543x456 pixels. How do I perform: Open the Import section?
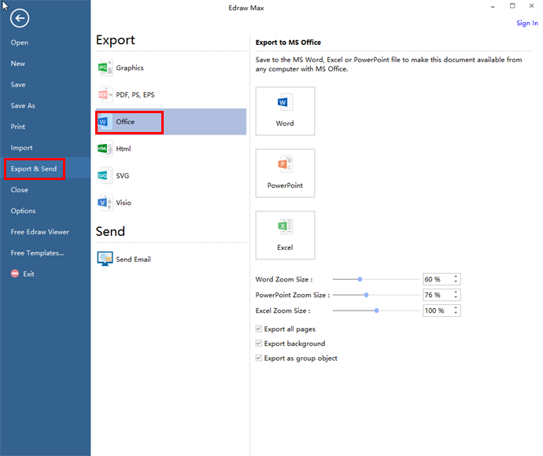coord(21,148)
